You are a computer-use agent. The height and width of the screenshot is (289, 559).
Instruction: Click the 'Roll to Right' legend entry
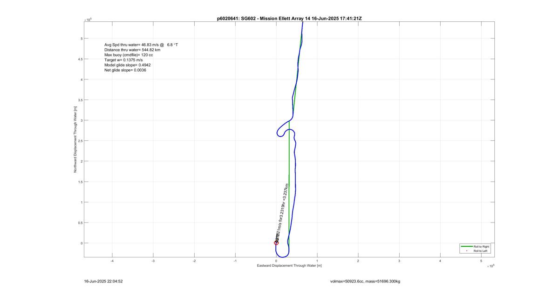[x=481, y=246]
